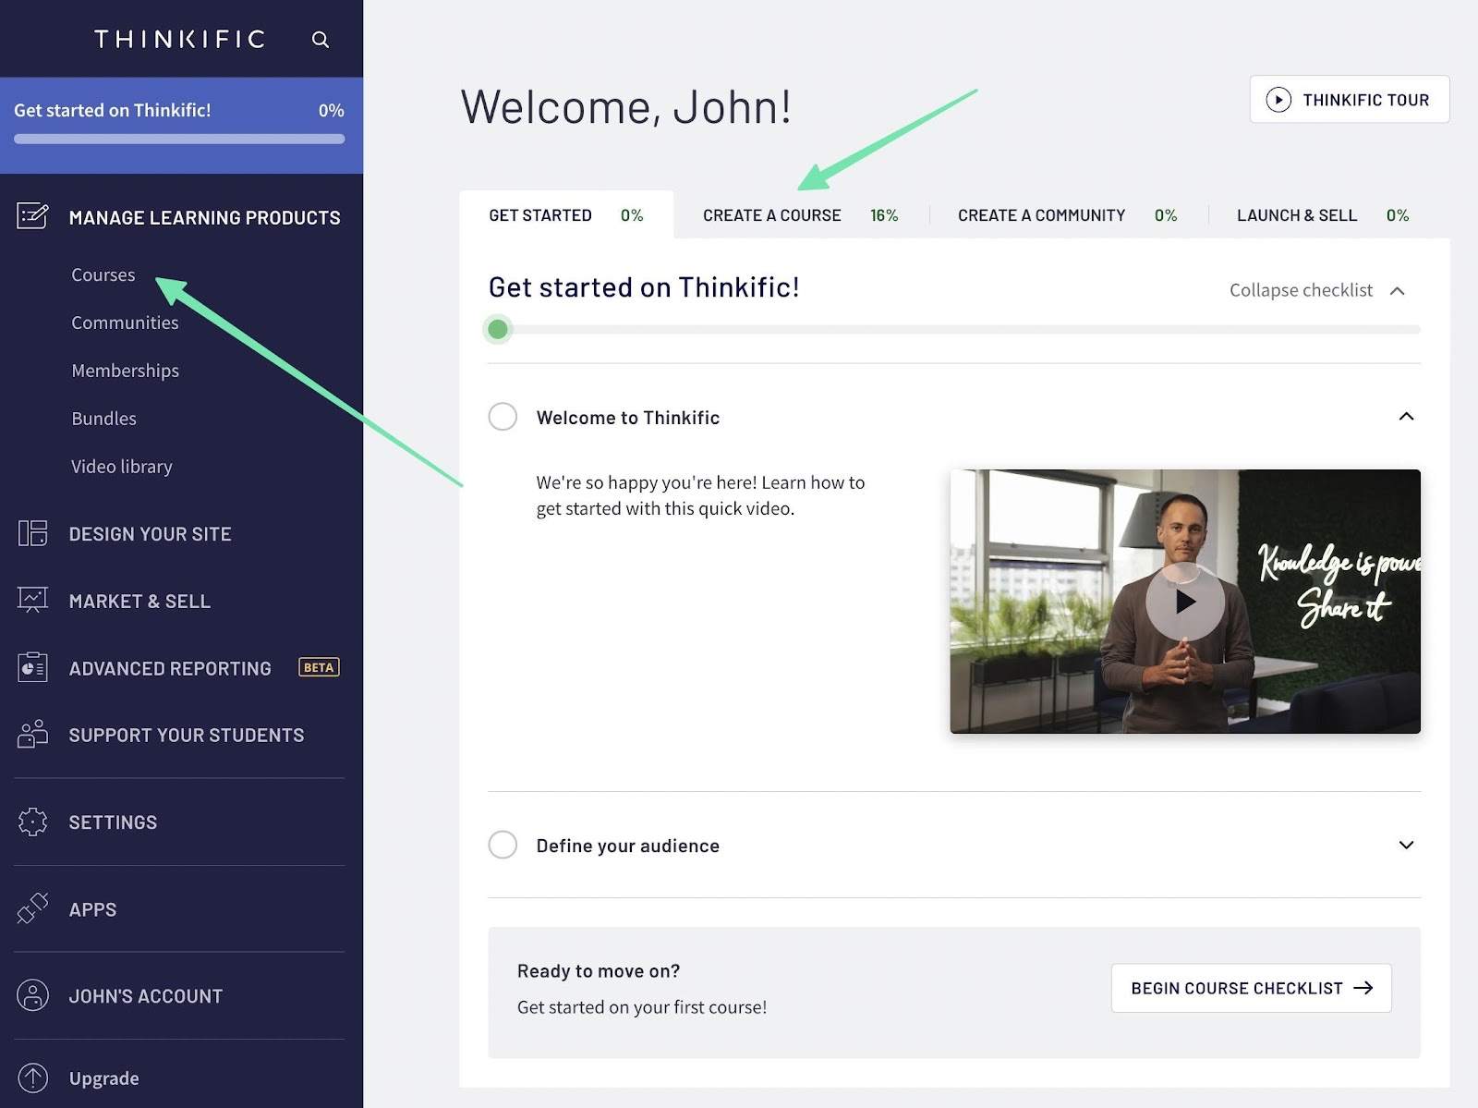Open Support Your Students icon

[32, 735]
